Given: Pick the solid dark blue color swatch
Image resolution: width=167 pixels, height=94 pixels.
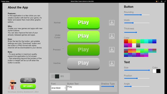Looking at the screenshot, I should coord(154,41).
